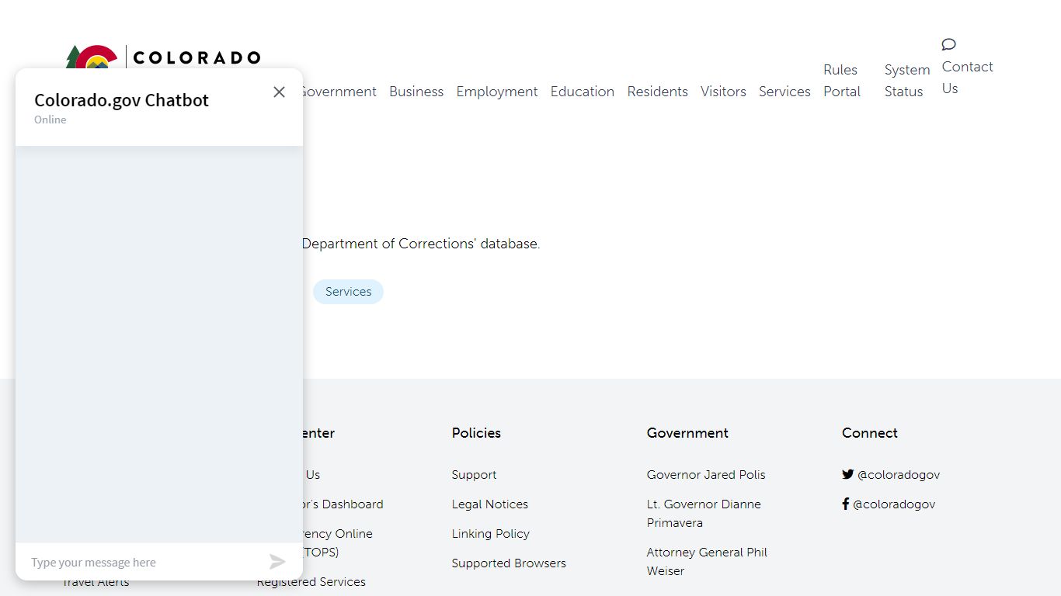Open the Rules Portal link
The image size is (1061, 596).
point(841,81)
